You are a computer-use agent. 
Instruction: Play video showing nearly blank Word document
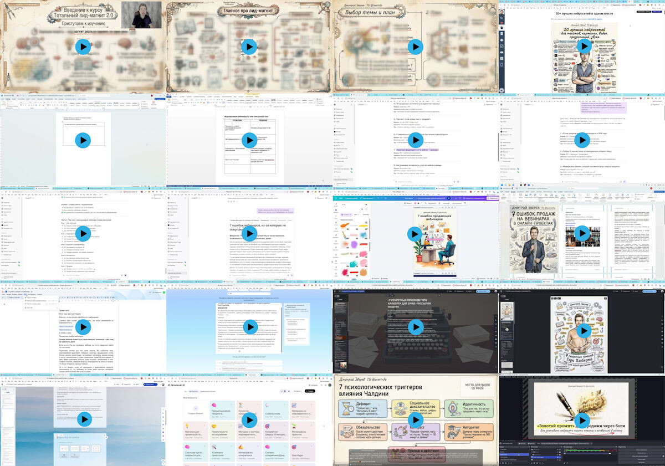coord(83,140)
